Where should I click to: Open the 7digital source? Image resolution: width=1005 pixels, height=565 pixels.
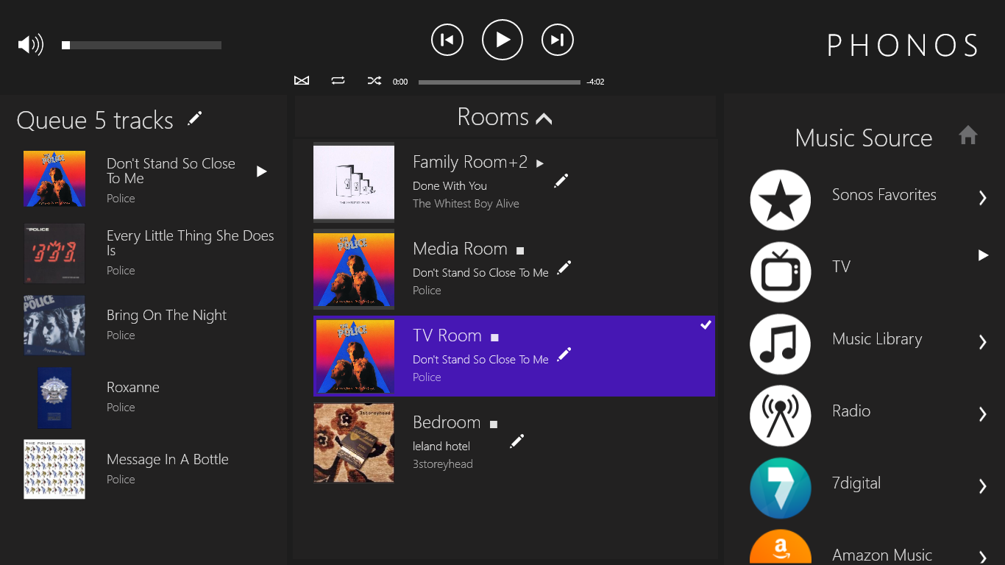click(x=856, y=483)
